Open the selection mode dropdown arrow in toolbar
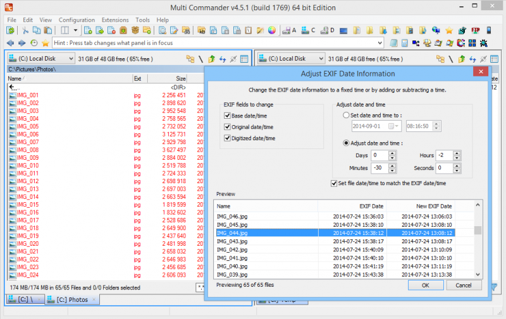This screenshot has width=506, height=319. [75, 30]
